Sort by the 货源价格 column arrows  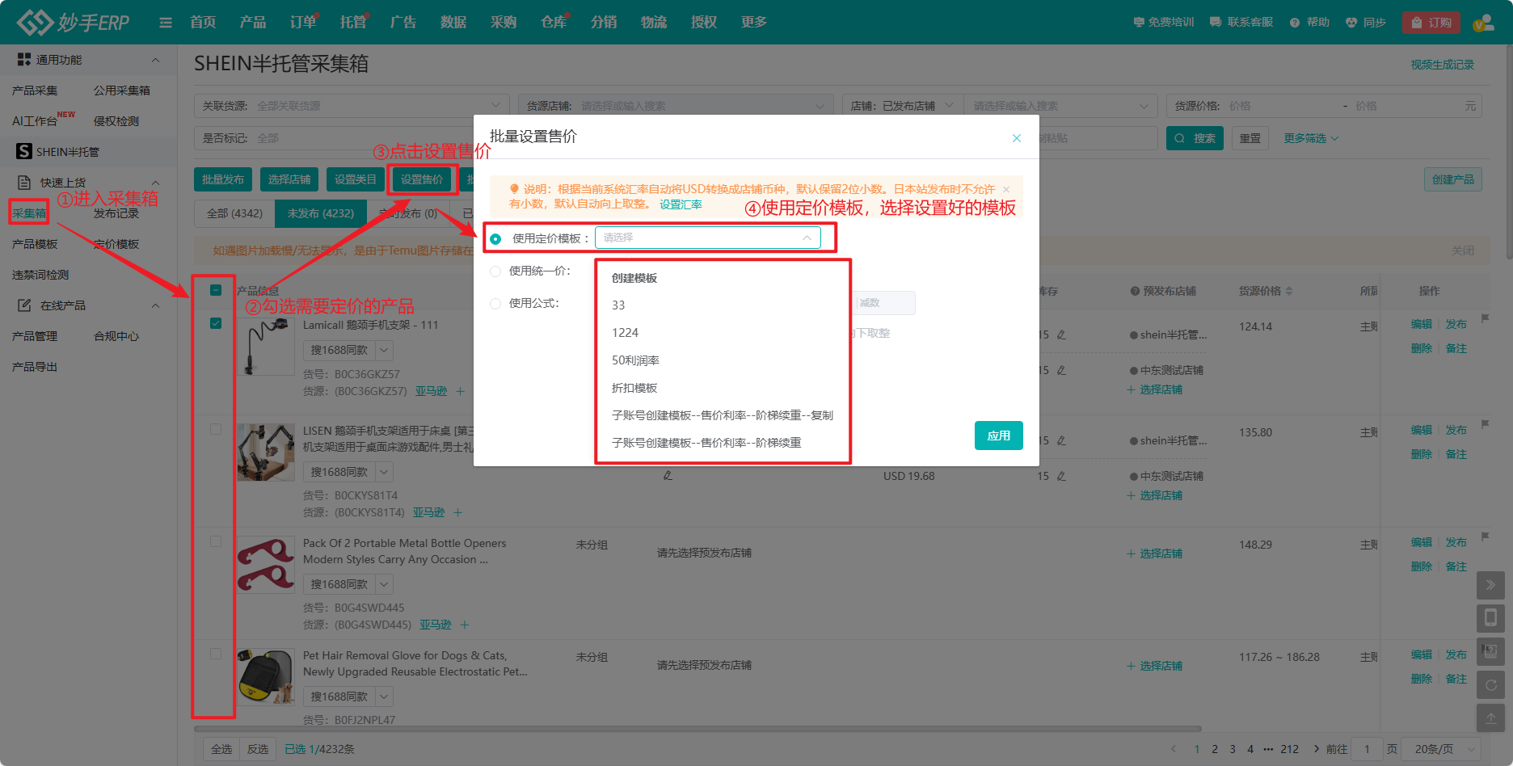pos(1289,291)
